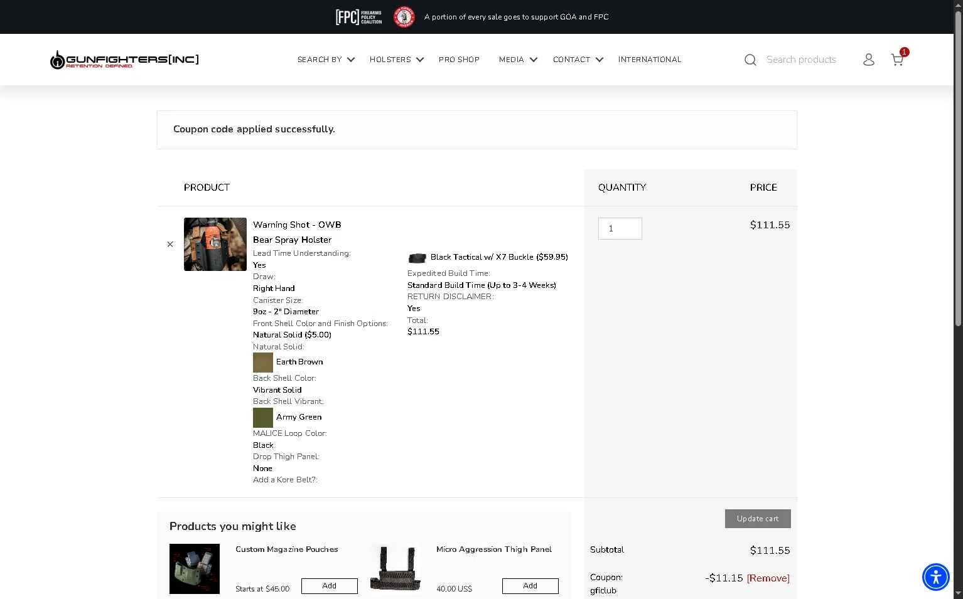Click the 'Standard Build Time (Up to 3-4 Weeks)' text
The image size is (963, 599).
point(481,285)
